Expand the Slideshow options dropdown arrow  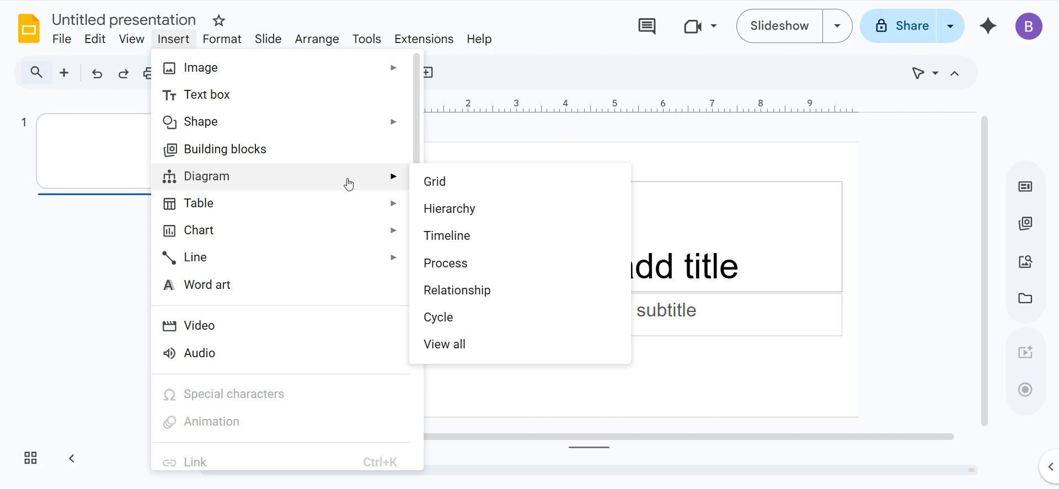pyautogui.click(x=837, y=26)
